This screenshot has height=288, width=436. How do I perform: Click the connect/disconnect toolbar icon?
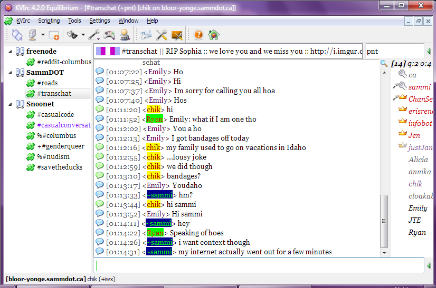17,35
